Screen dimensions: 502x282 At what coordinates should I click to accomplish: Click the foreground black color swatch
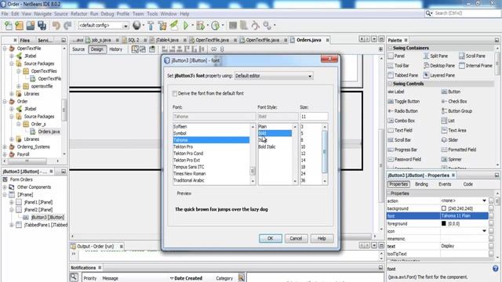(x=444, y=223)
